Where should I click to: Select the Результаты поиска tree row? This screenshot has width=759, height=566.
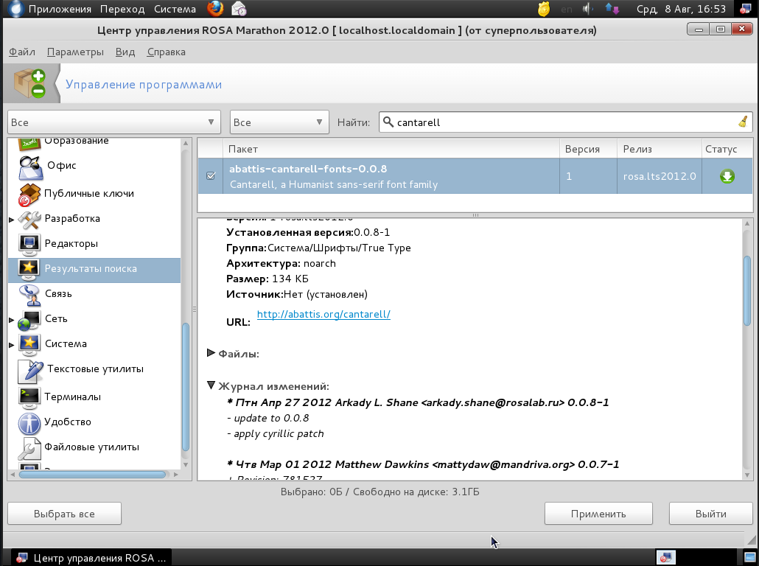tap(94, 270)
